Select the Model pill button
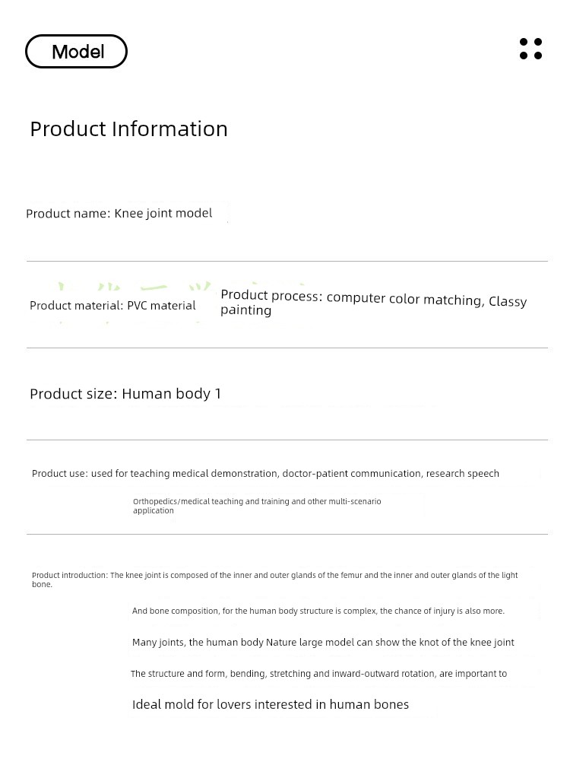This screenshot has height=759, width=570. point(77,51)
